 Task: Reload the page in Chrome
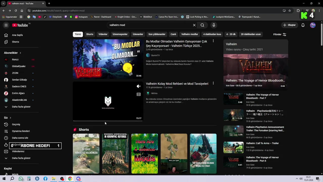click(16, 11)
